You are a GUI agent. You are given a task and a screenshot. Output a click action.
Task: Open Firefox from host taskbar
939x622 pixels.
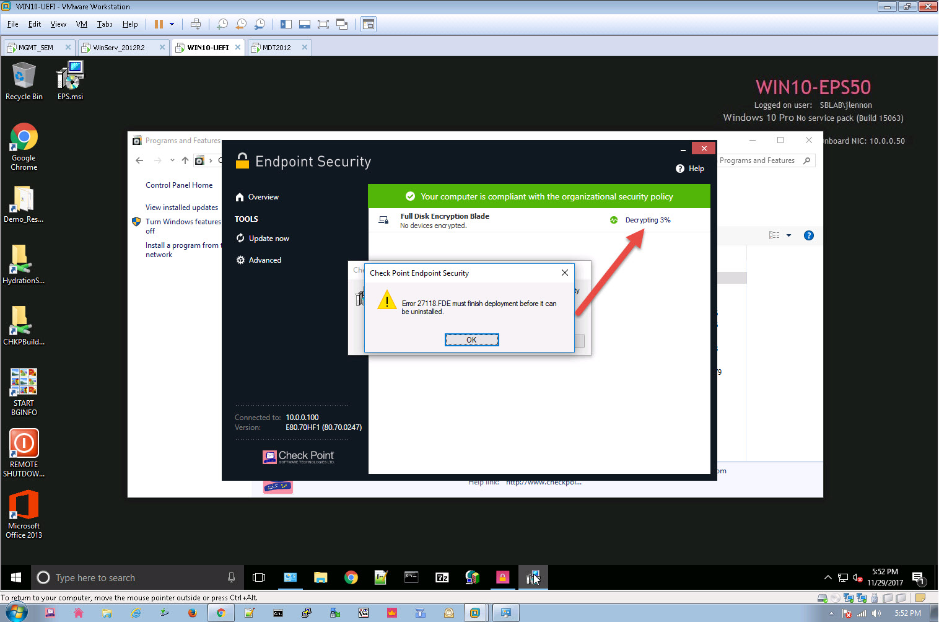pos(192,613)
